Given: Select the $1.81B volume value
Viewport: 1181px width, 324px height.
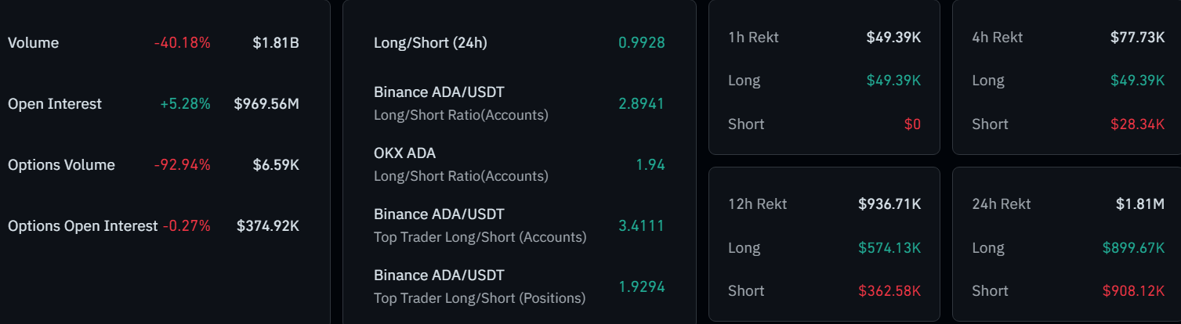Looking at the screenshot, I should tap(276, 43).
